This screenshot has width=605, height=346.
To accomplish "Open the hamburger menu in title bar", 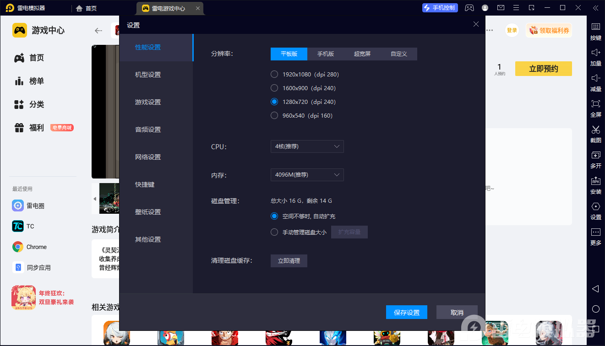I will [x=516, y=8].
